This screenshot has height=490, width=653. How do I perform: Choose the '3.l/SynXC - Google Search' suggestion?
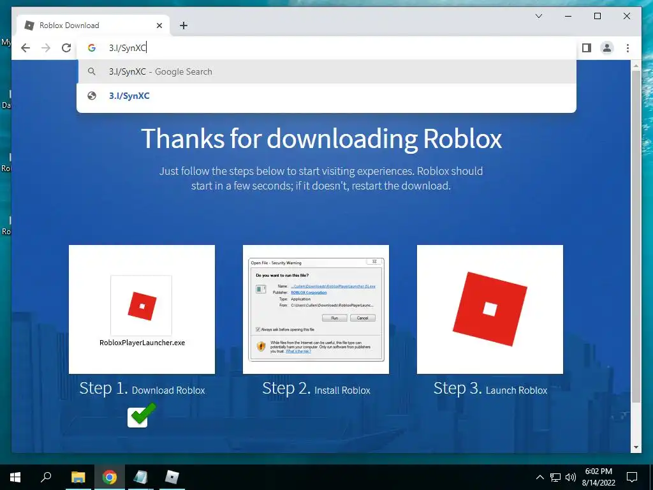327,71
